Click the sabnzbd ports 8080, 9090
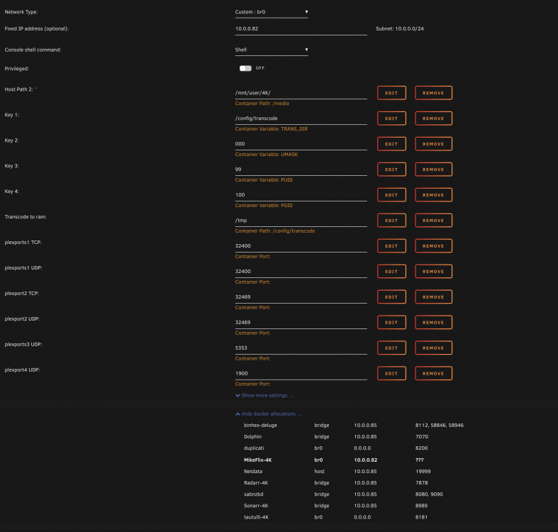The height and width of the screenshot is (532, 558). pyautogui.click(x=429, y=494)
